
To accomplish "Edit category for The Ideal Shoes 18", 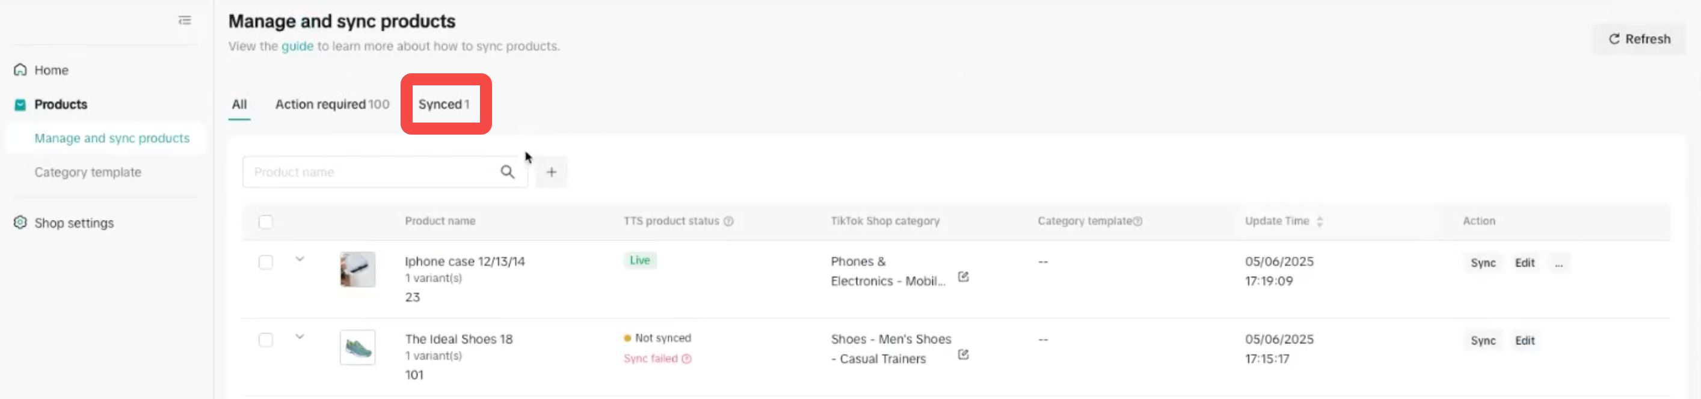I will [964, 355].
